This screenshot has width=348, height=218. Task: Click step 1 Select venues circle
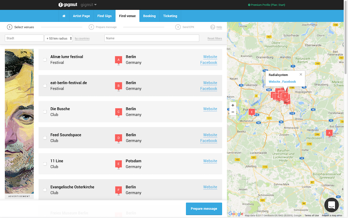click(10, 27)
